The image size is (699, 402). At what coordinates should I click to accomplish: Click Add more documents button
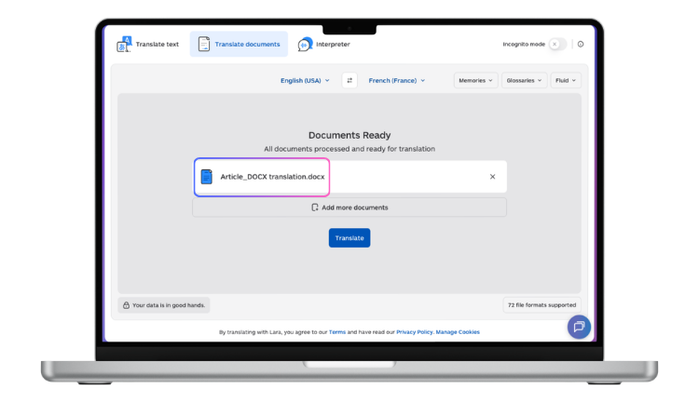(x=349, y=208)
